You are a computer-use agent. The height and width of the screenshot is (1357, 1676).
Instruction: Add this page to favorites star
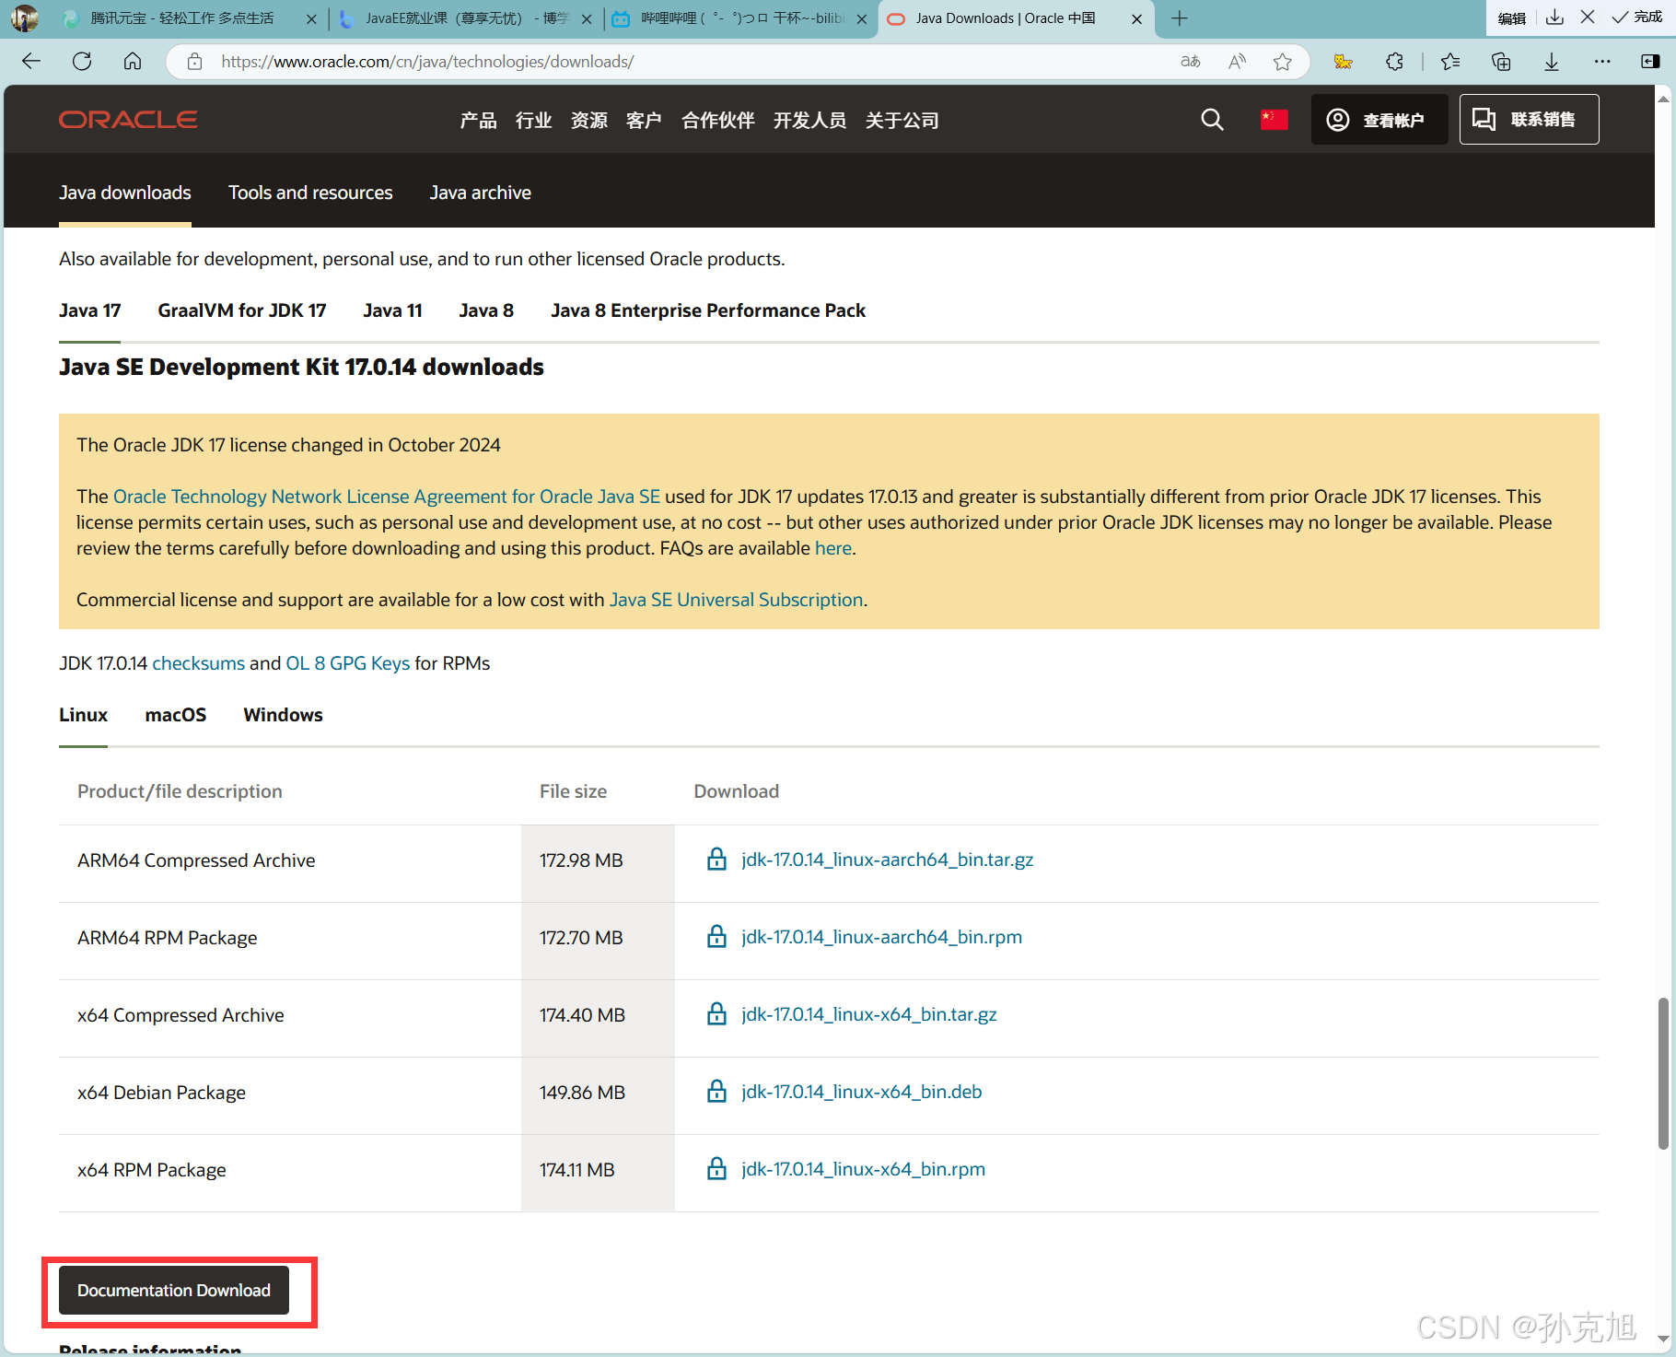pos(1282,62)
